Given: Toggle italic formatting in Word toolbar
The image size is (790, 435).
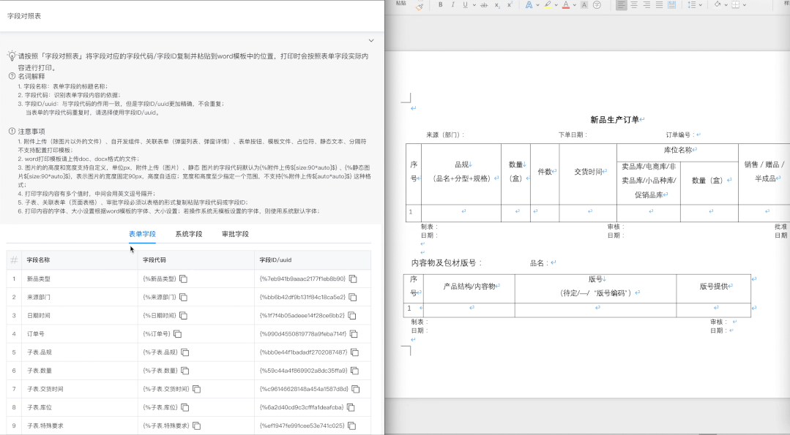Looking at the screenshot, I should tap(452, 4).
